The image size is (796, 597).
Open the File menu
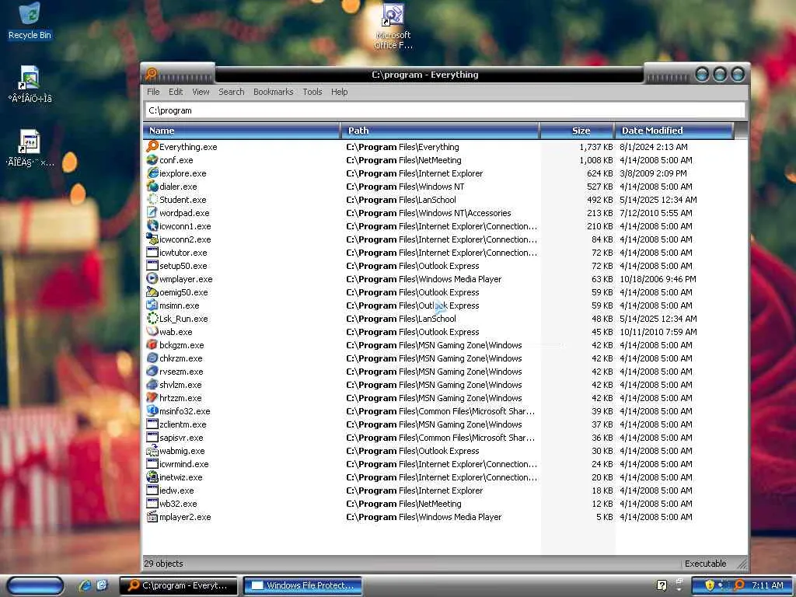153,92
